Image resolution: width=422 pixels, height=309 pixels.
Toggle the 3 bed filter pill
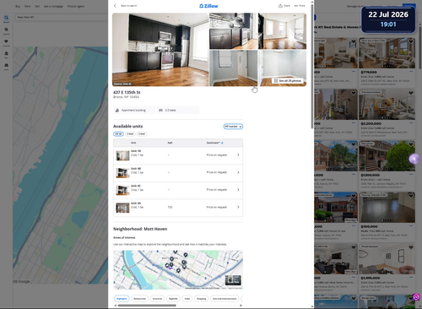click(142, 134)
